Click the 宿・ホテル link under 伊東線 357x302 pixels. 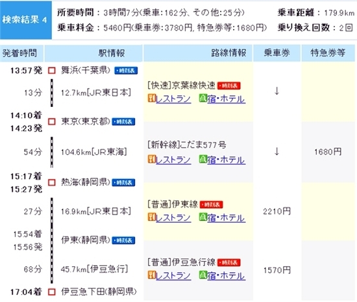point(226,218)
